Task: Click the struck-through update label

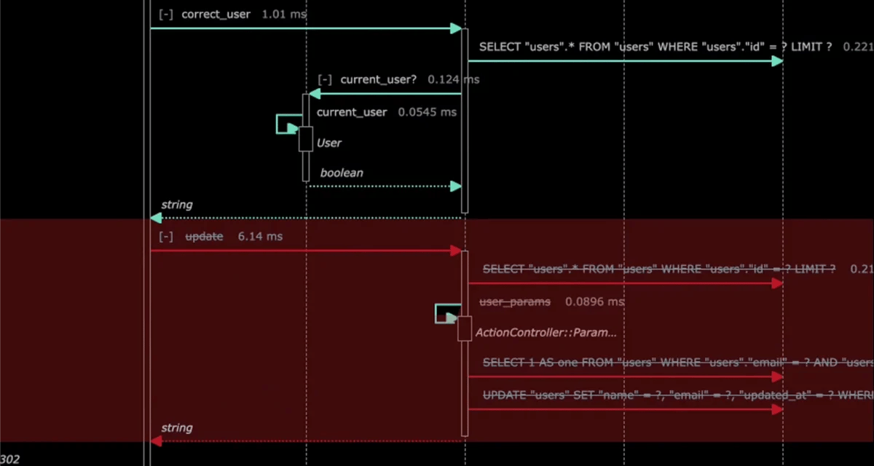Action: tap(204, 237)
